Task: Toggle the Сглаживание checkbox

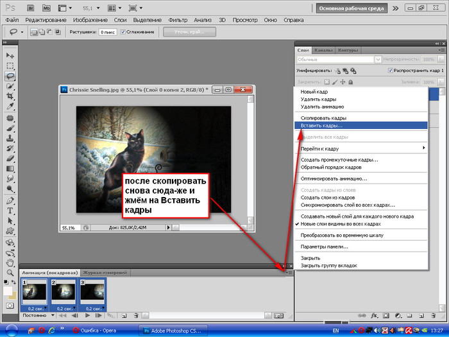Action: (123, 32)
